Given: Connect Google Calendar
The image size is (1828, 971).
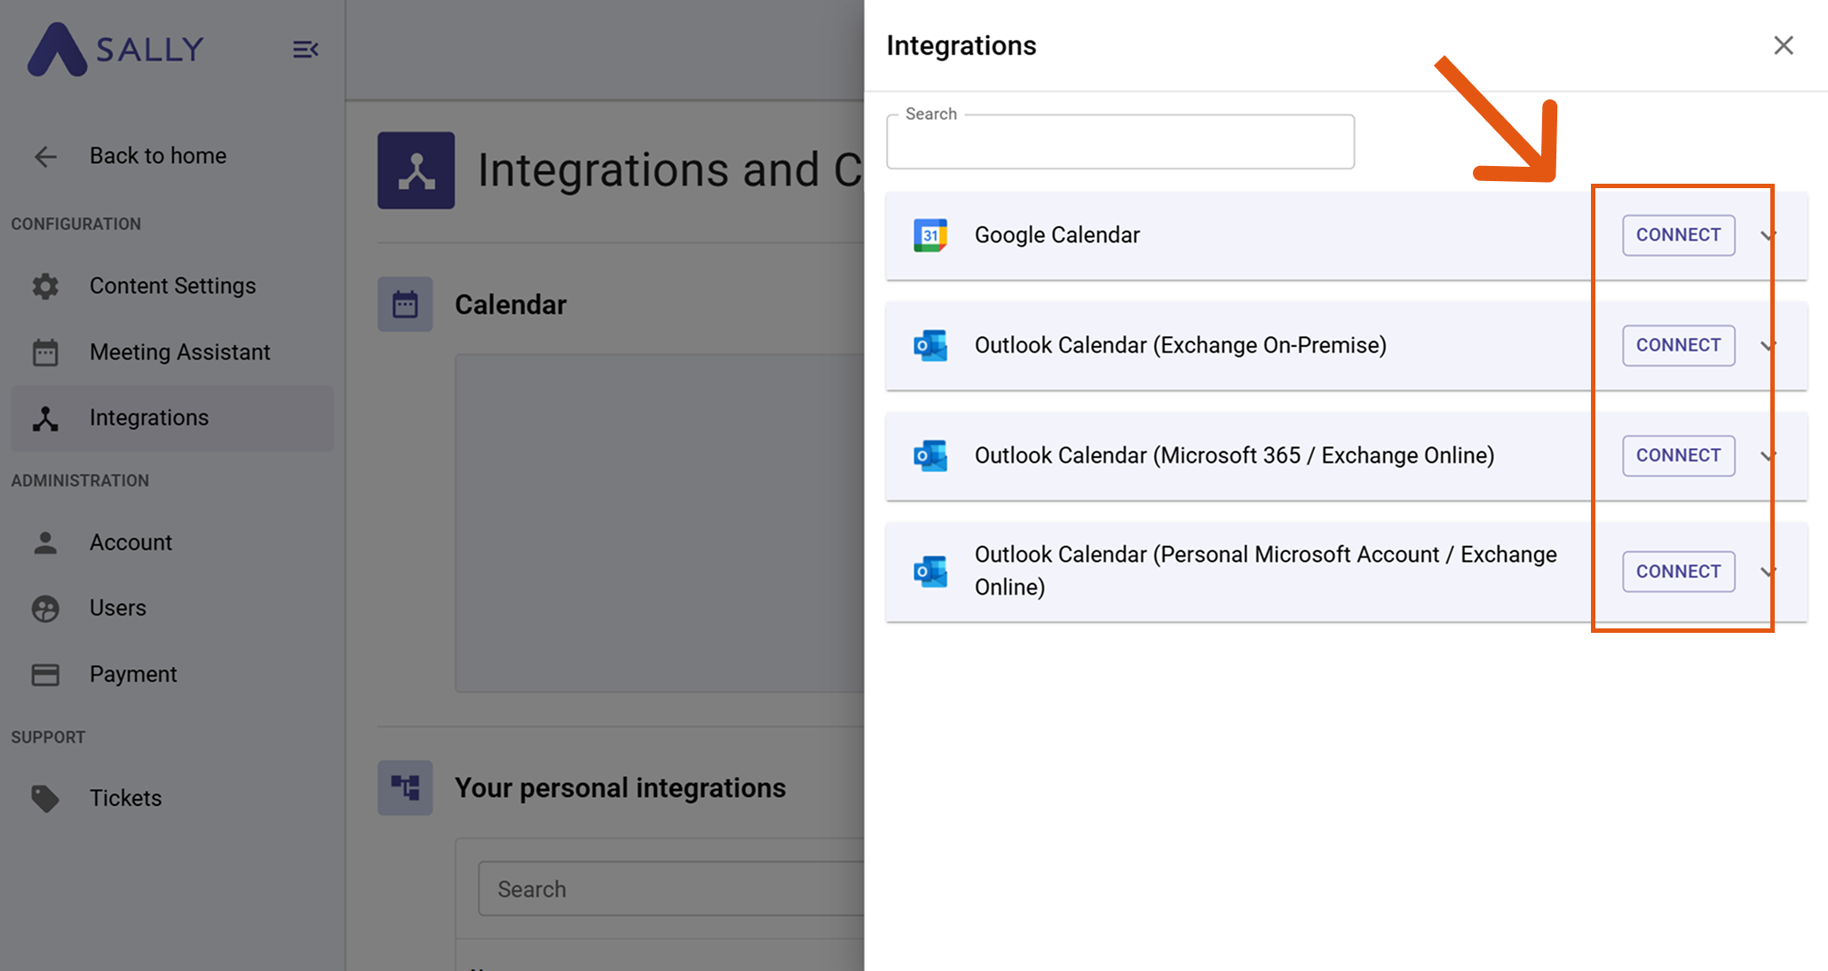Looking at the screenshot, I should 1678,235.
